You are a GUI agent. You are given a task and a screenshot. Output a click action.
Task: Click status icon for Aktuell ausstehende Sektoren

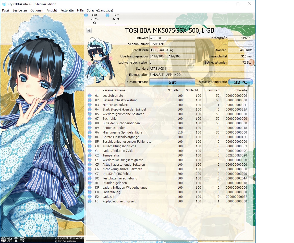90,164
